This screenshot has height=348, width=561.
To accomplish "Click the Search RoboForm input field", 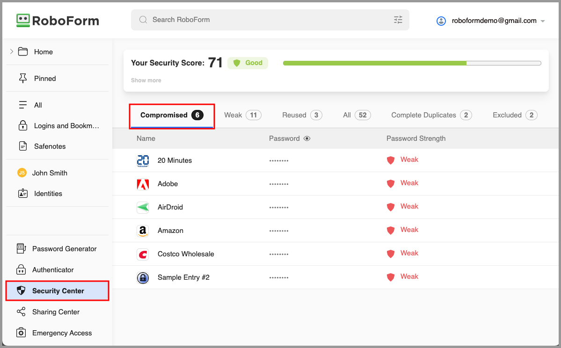I will (270, 20).
